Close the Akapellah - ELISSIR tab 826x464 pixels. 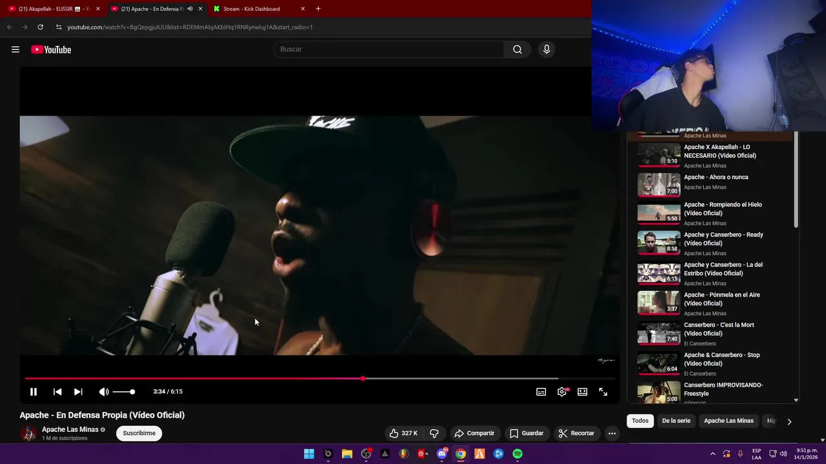98,9
